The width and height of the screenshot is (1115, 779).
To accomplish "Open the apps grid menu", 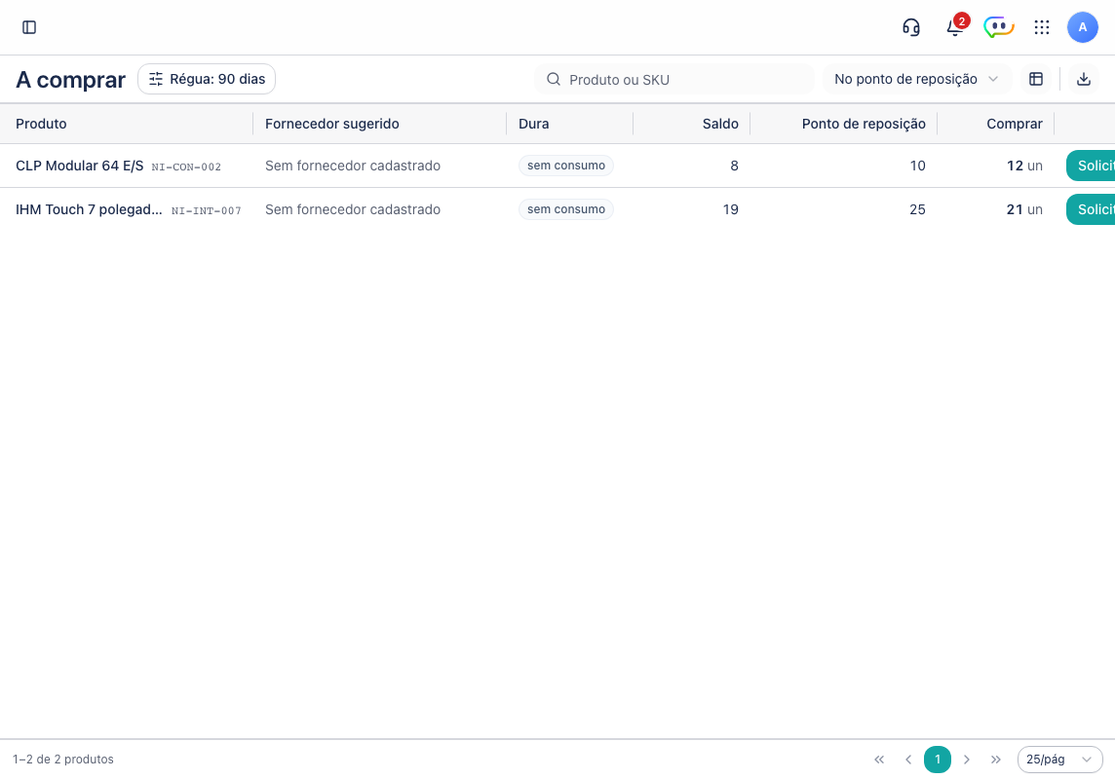I will [1042, 27].
